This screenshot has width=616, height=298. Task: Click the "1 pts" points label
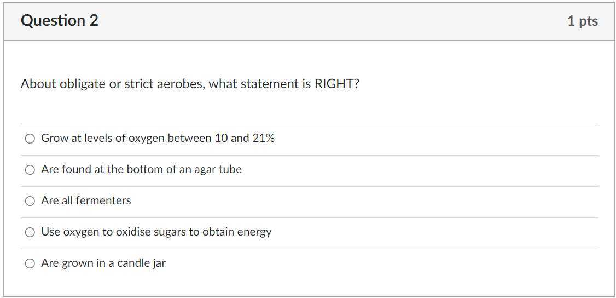pos(583,21)
